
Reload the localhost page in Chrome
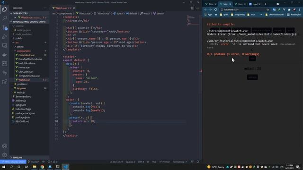tap(215, 9)
